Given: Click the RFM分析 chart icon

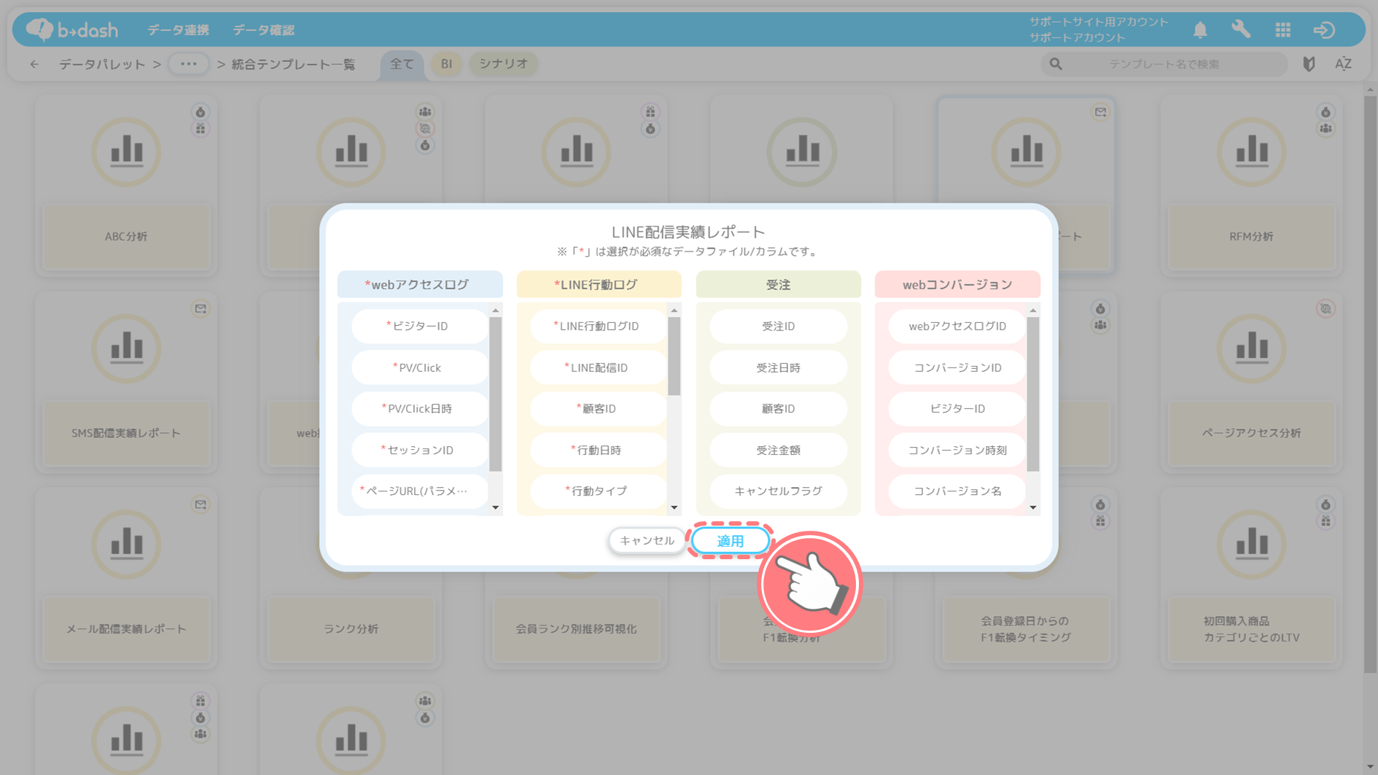Looking at the screenshot, I should pyautogui.click(x=1252, y=152).
